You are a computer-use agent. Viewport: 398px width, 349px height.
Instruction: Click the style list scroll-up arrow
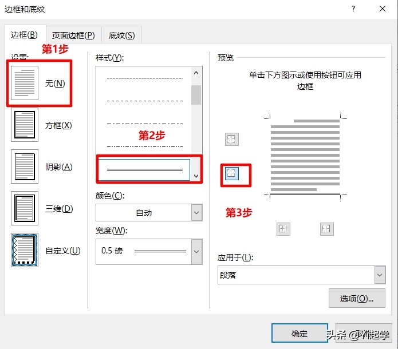click(196, 73)
